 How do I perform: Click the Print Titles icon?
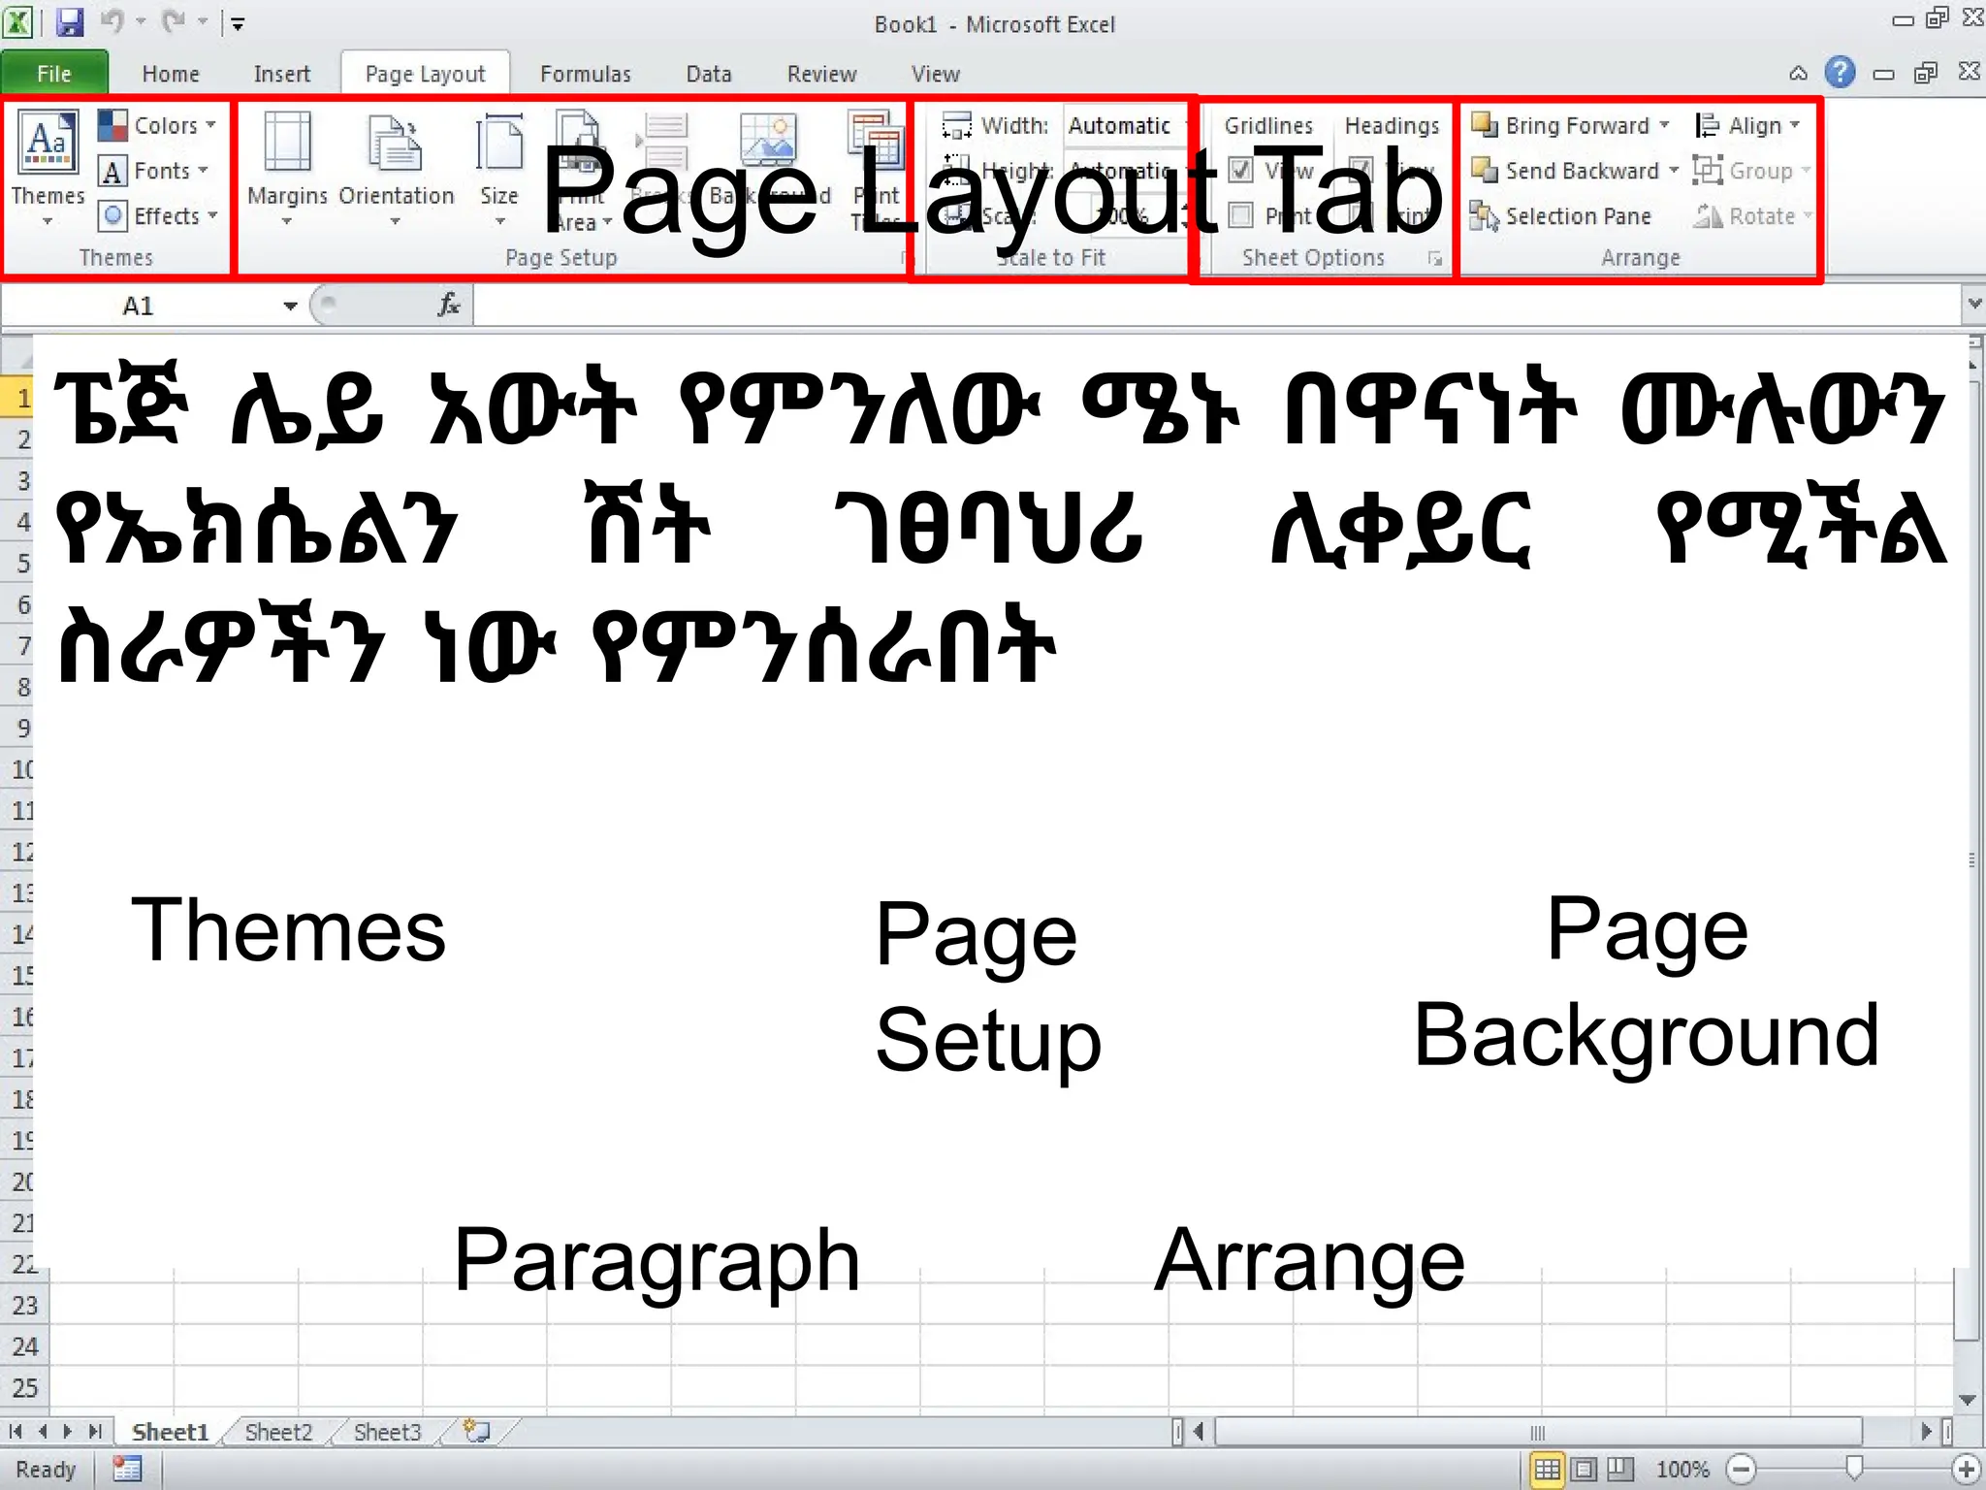[x=875, y=141]
